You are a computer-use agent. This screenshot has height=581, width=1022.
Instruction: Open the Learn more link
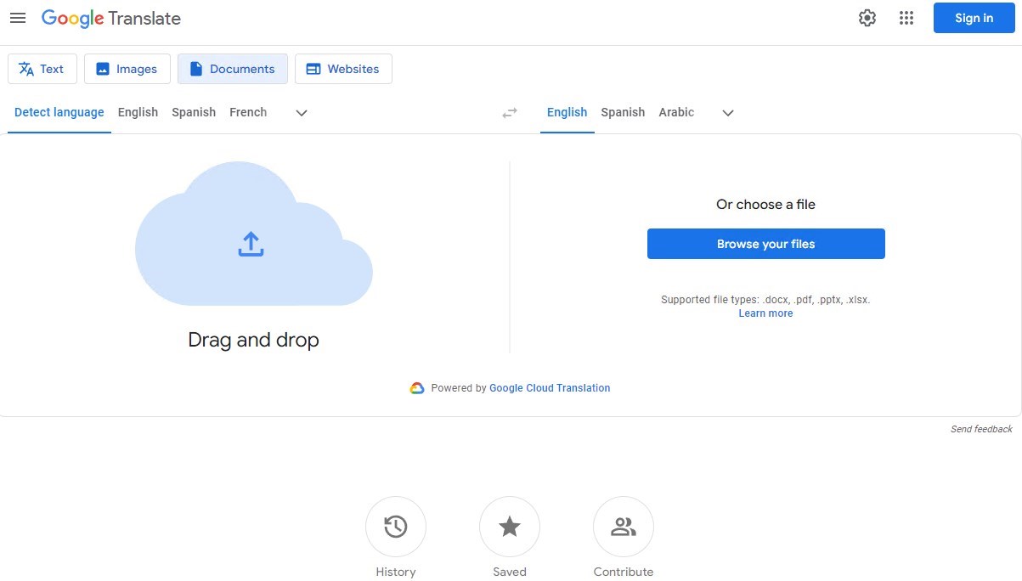(x=765, y=313)
